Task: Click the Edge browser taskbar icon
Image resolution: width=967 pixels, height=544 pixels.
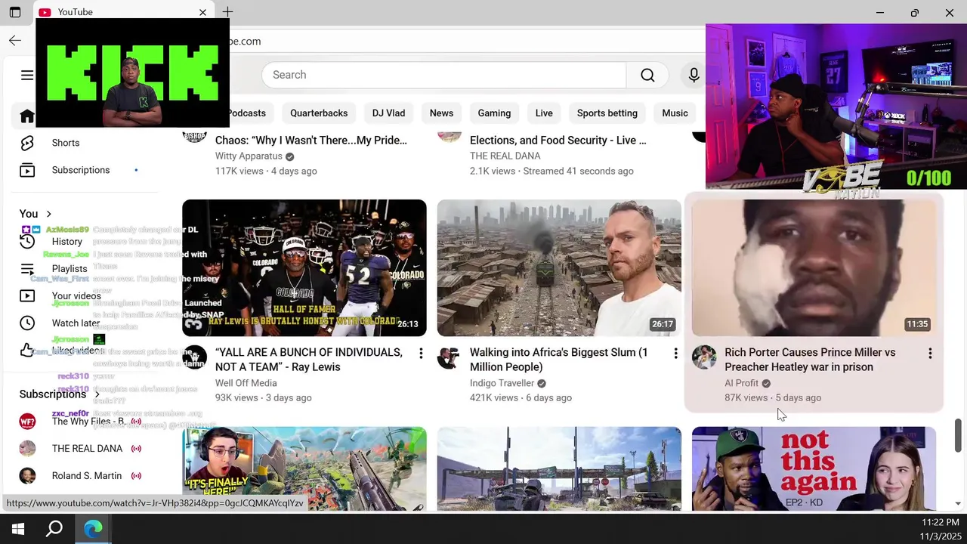Action: point(93,529)
